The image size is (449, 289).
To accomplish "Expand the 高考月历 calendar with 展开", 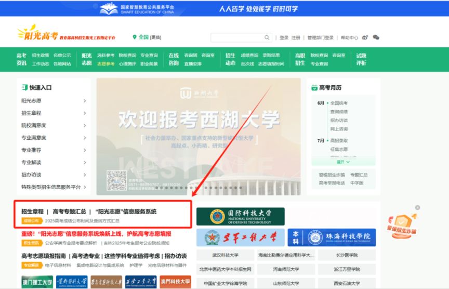I will (343, 162).
